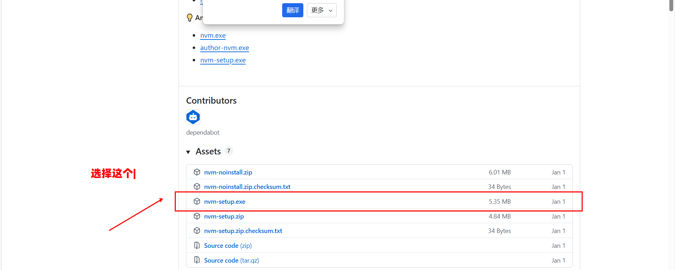Open the 更多 dropdown in translate popup
The image size is (675, 270).
tap(322, 10)
